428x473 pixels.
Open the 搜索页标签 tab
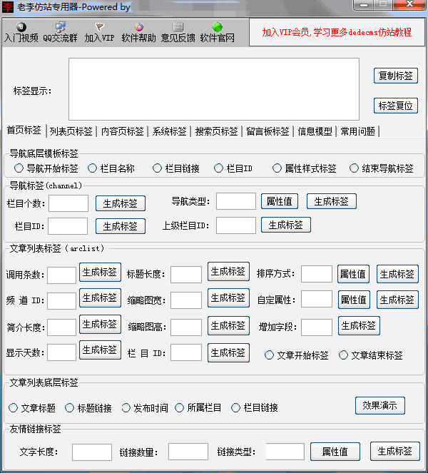[x=217, y=131]
